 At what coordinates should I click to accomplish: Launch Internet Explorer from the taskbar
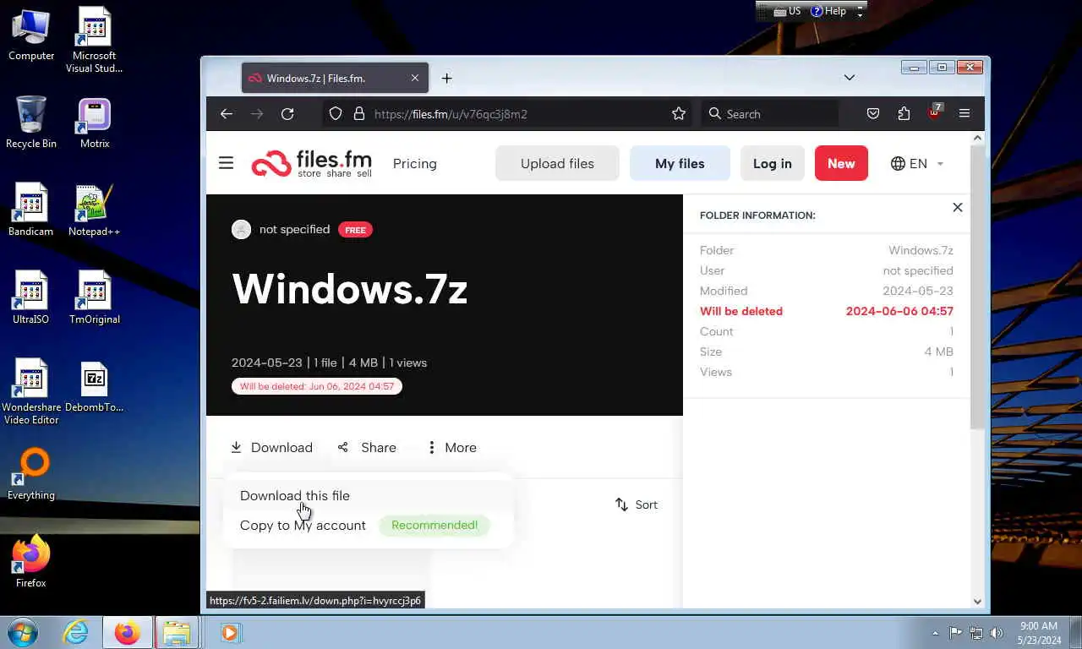coord(75,632)
